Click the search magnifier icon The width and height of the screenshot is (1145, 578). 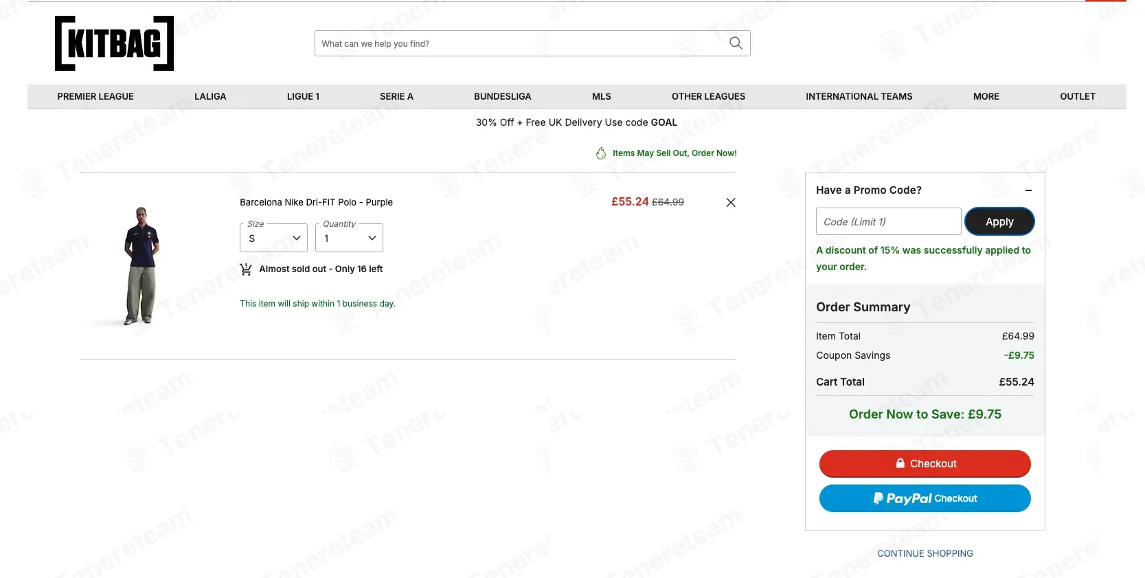736,43
